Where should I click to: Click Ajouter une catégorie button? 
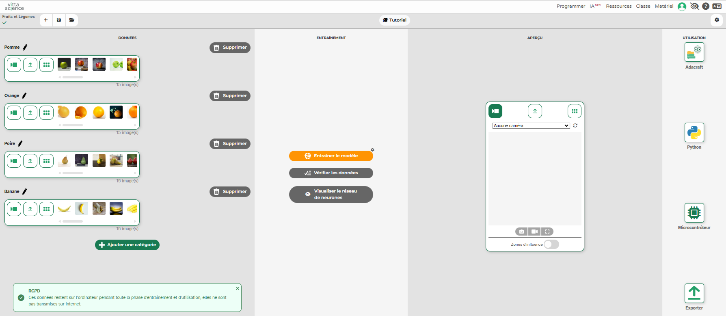coord(127,245)
